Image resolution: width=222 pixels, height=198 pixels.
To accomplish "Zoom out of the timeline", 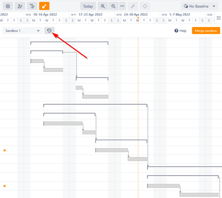I will (113, 6).
